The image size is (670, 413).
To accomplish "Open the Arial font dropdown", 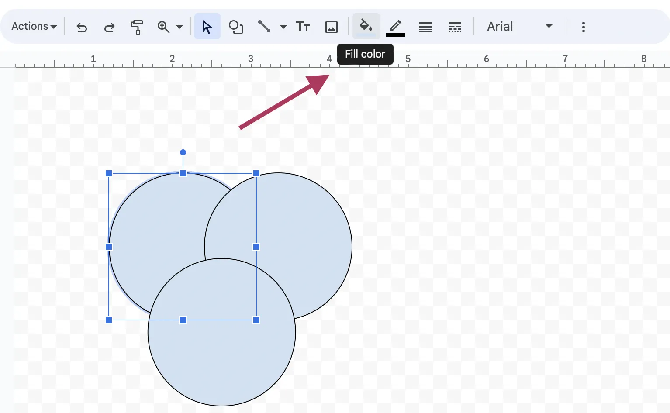I will [x=520, y=27].
